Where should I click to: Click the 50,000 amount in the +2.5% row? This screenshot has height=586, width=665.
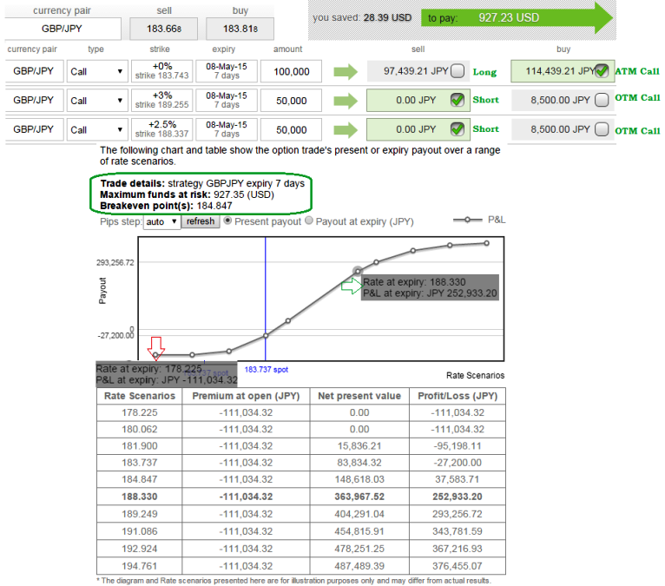[292, 129]
